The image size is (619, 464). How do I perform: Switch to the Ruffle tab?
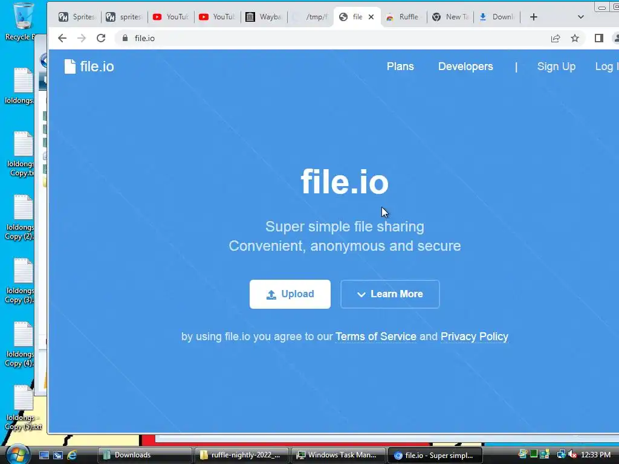pyautogui.click(x=403, y=17)
